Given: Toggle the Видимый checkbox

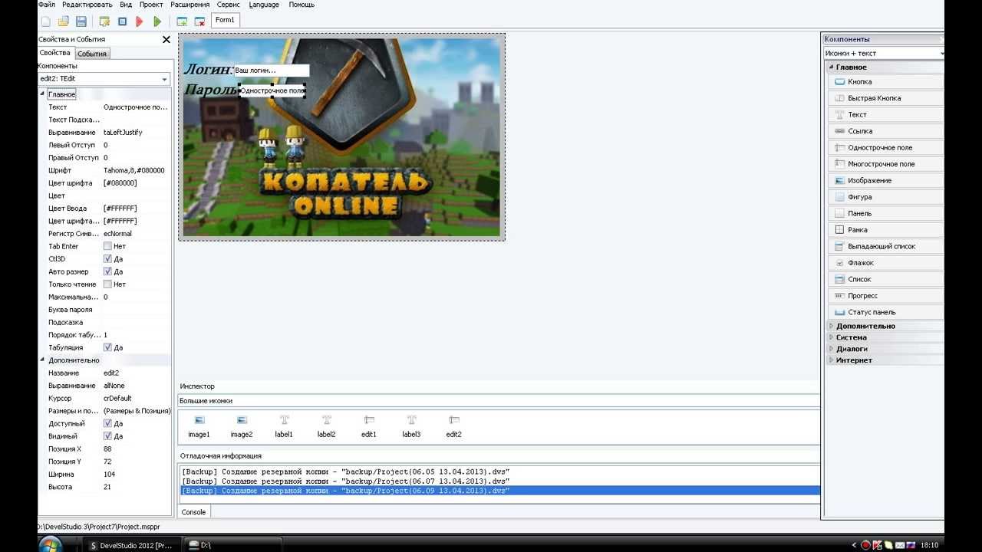Looking at the screenshot, I should (x=107, y=436).
